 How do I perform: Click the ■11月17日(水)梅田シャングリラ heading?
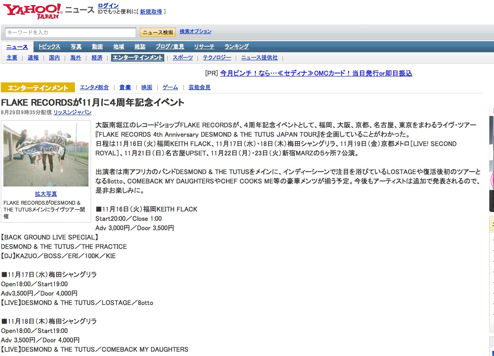(x=49, y=274)
